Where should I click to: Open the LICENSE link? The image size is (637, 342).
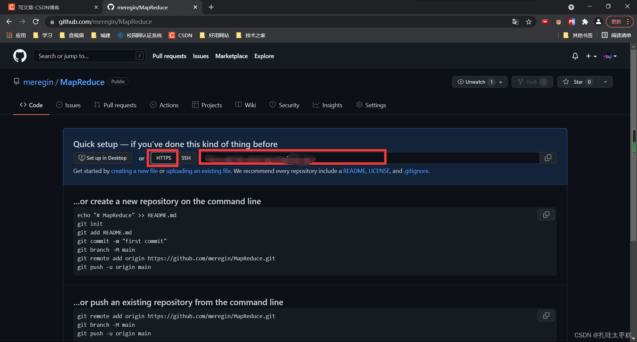(x=379, y=171)
